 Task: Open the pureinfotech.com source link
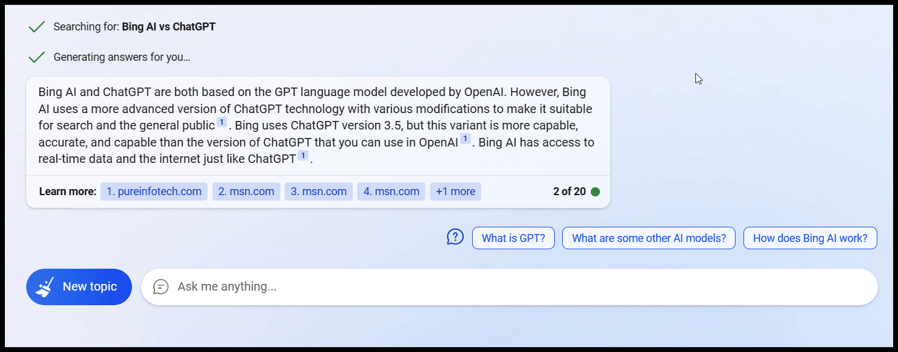tap(153, 191)
